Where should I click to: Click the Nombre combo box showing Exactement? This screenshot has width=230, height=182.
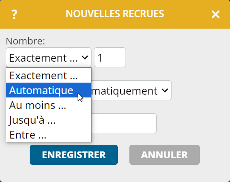48,57
